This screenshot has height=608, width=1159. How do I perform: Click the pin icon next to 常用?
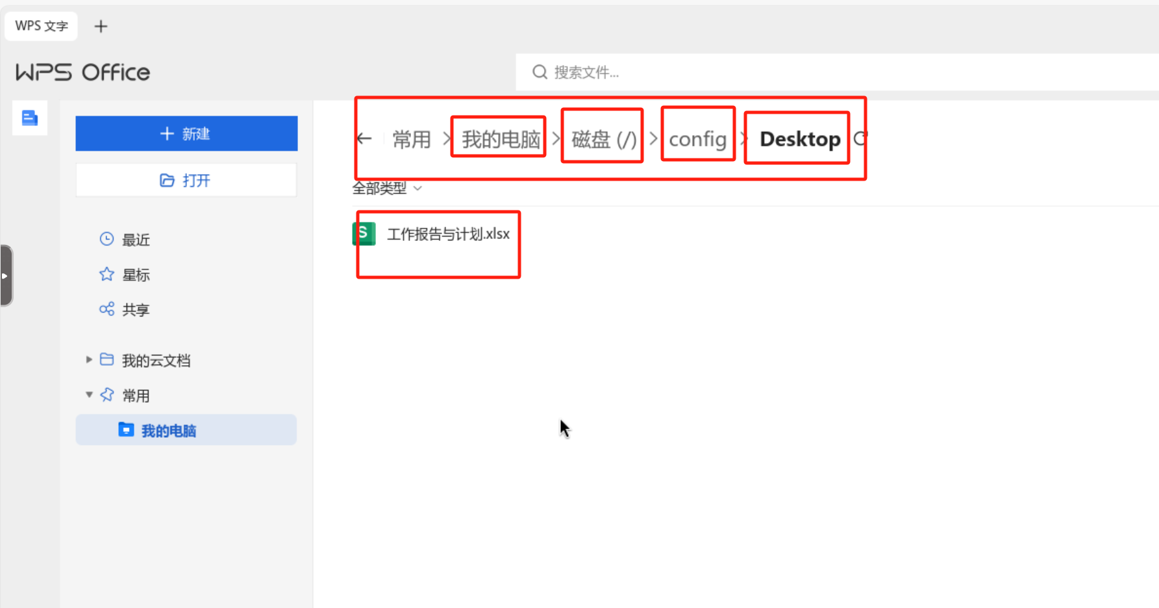(x=107, y=394)
